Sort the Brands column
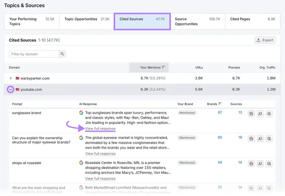This screenshot has height=196, width=285. 214,104
